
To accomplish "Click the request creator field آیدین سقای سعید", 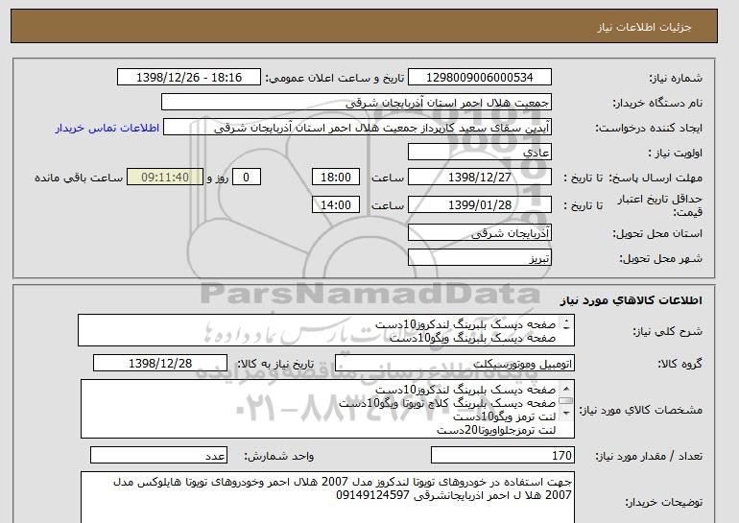I will pyautogui.click(x=357, y=128).
